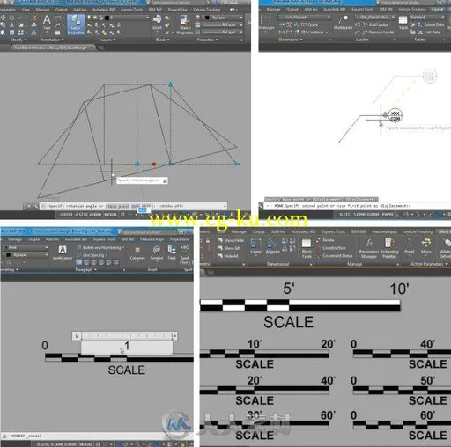Click the Match Properties icon
The height and width of the screenshot is (447, 451).
(185, 25)
